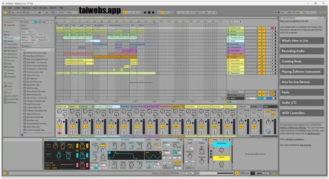Open the Minor scale dropdown
The width and height of the screenshot is (329, 179).
(x=72, y=12)
